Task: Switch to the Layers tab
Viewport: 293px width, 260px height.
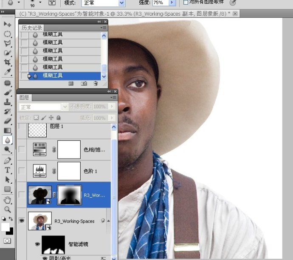Action: [x=24, y=98]
